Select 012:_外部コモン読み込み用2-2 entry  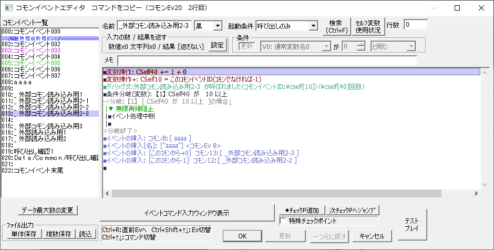click(x=50, y=107)
